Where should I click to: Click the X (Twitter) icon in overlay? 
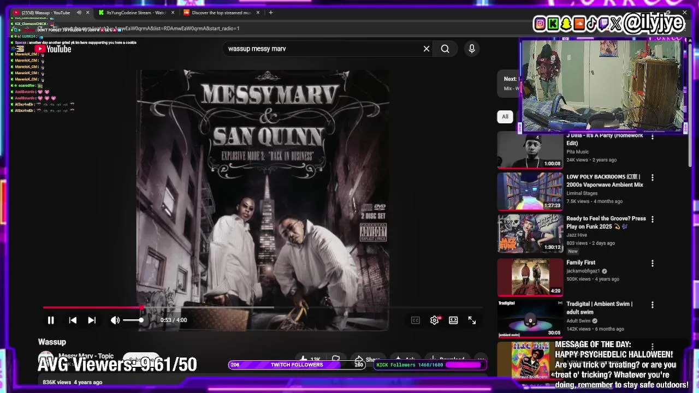click(616, 23)
